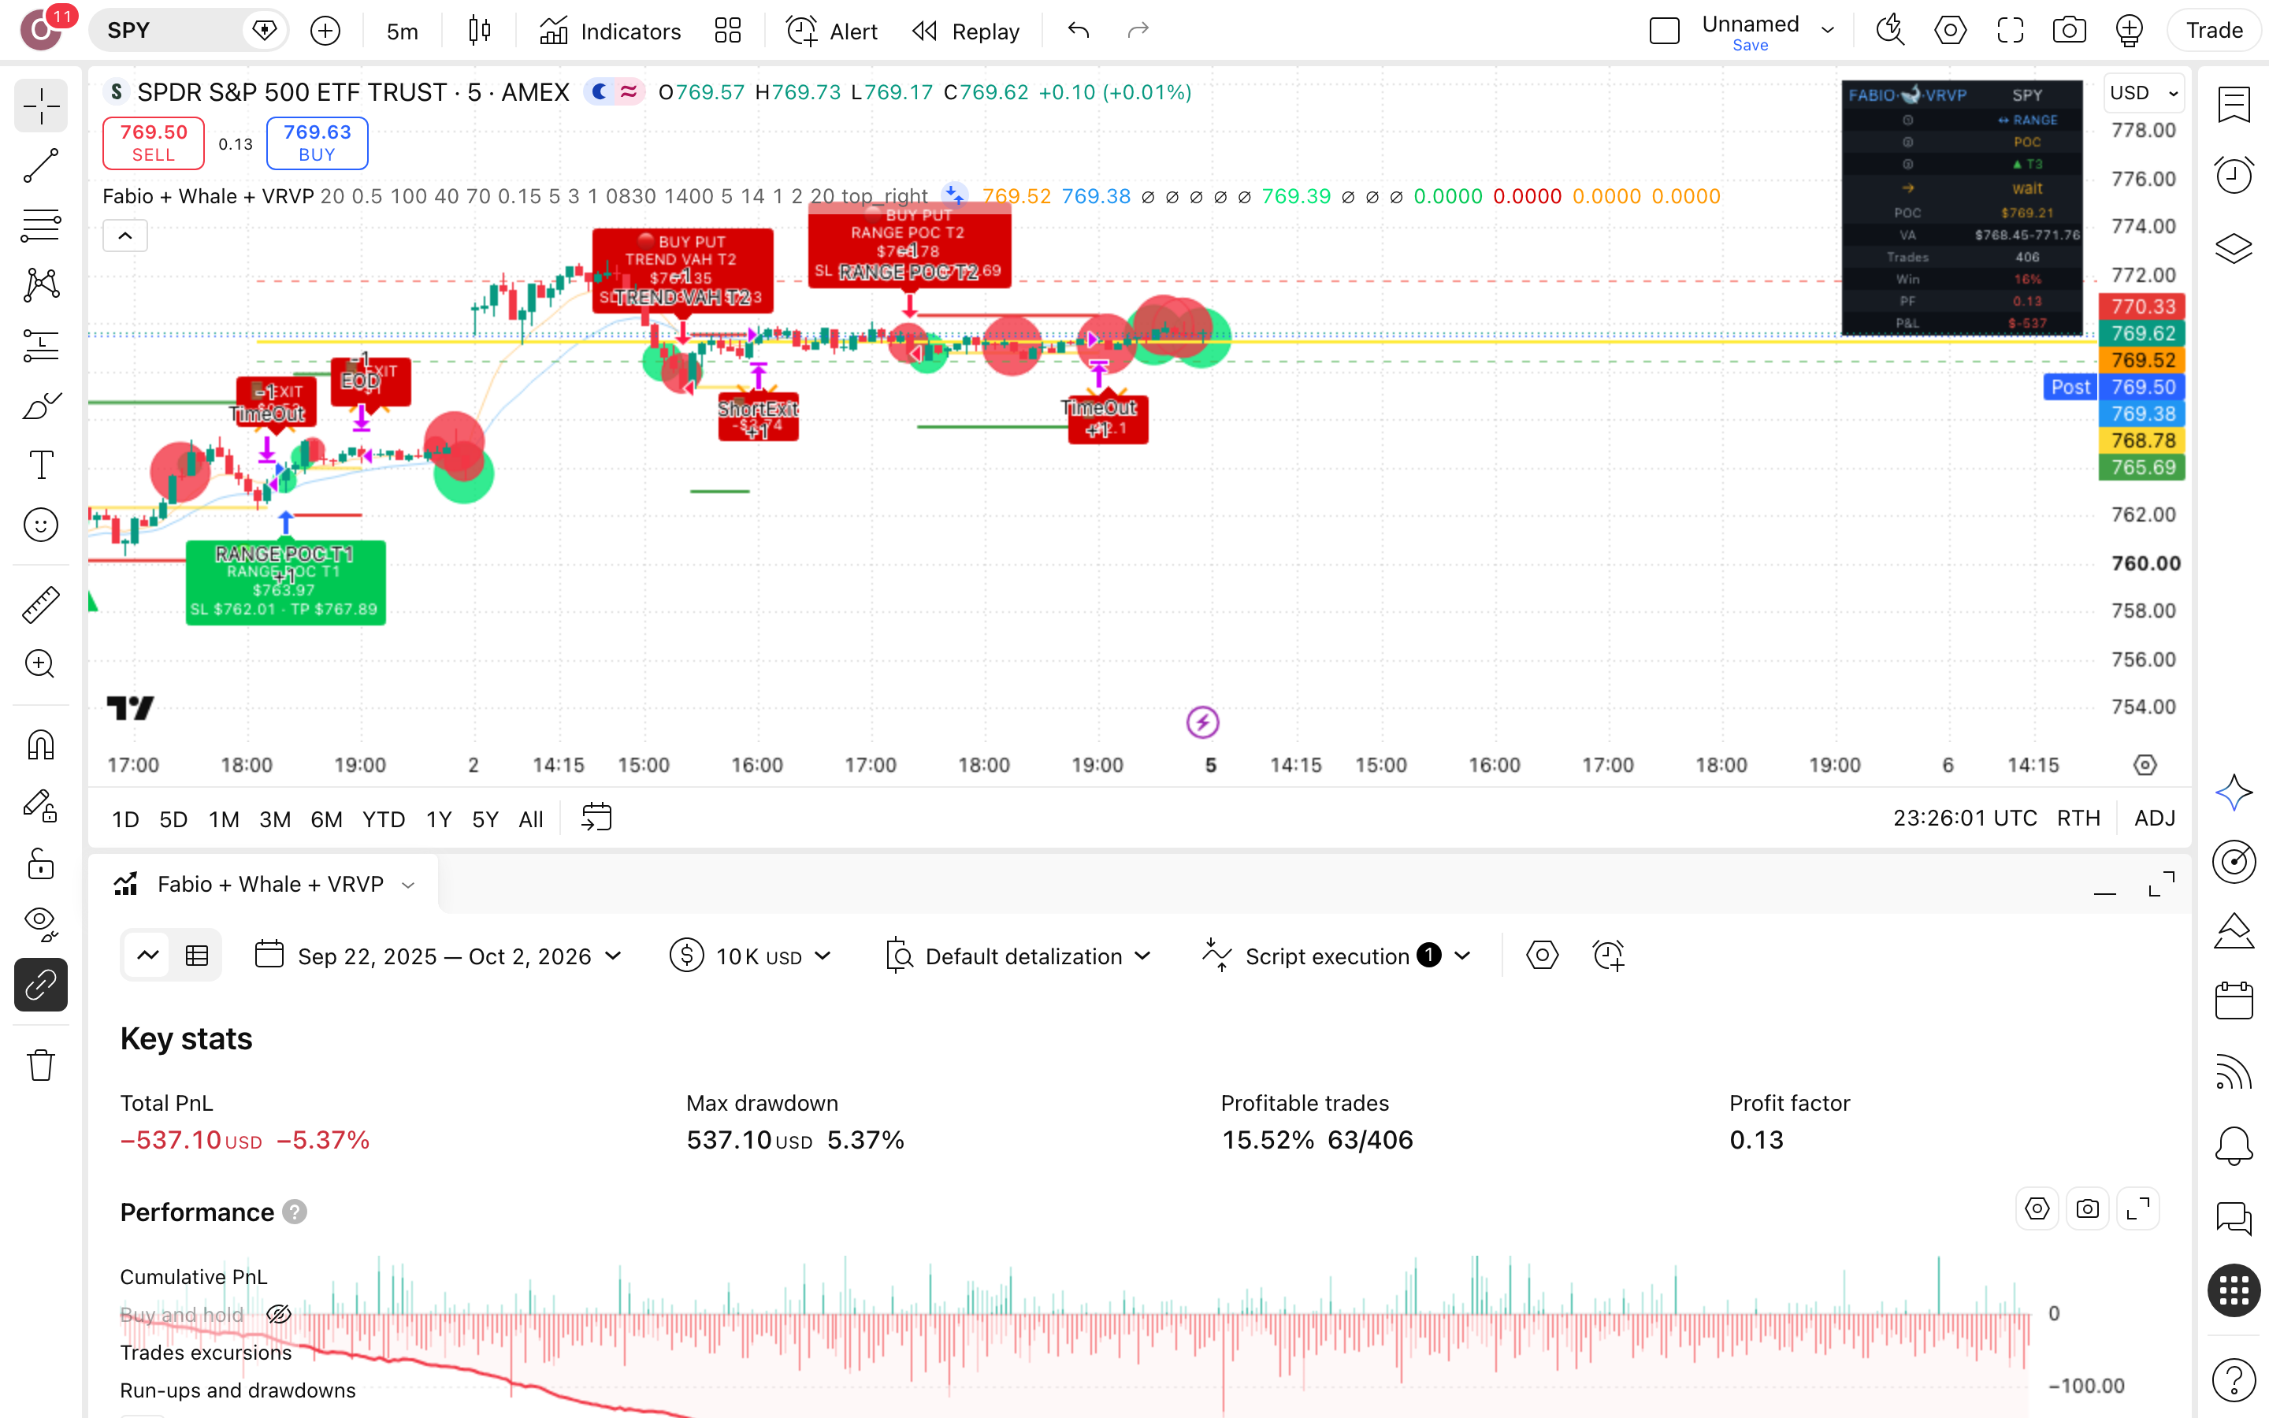Select the ruler measure tool
The image size is (2269, 1418).
coord(41,605)
